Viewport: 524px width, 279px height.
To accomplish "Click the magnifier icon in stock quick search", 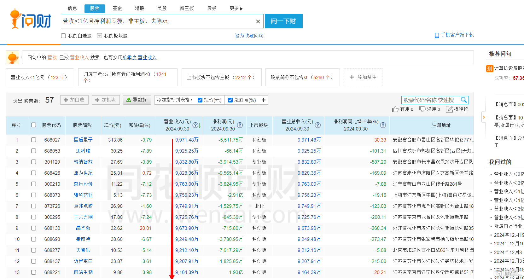I will coord(463,100).
